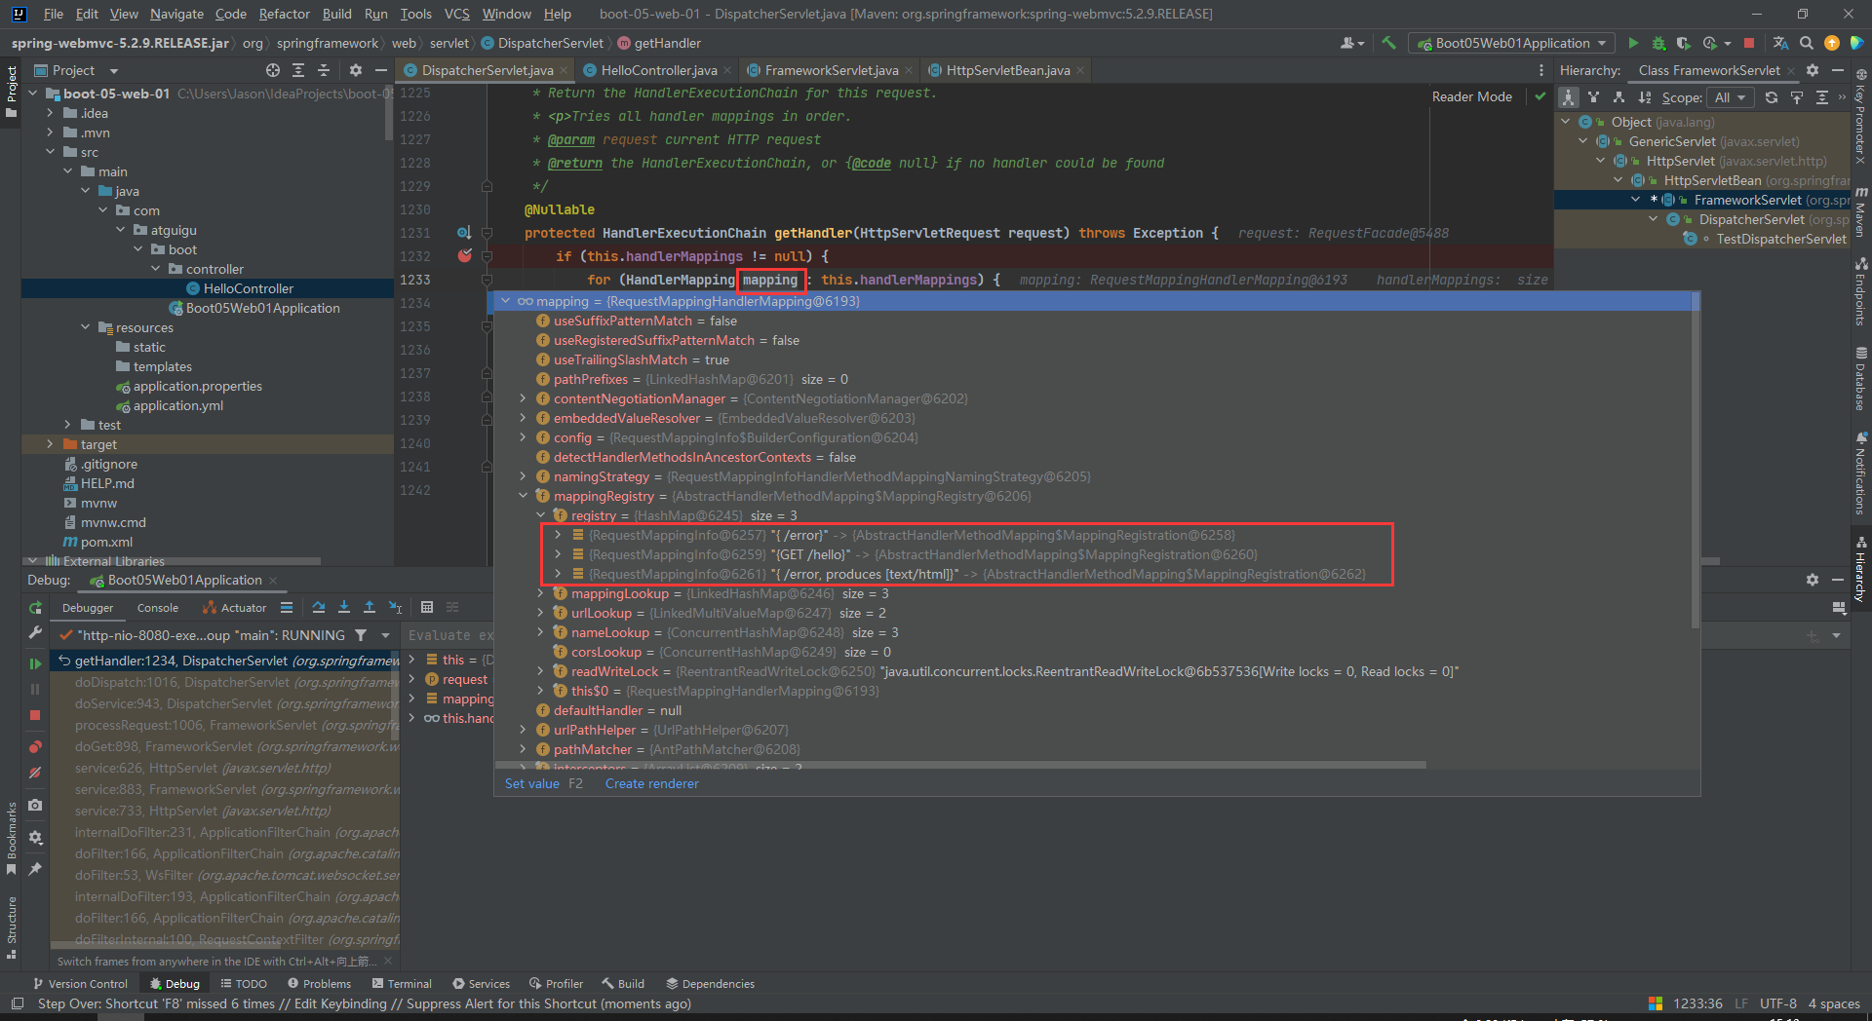Expand the mappingLookup node
Image resolution: width=1872 pixels, height=1021 pixels.
tap(541, 593)
